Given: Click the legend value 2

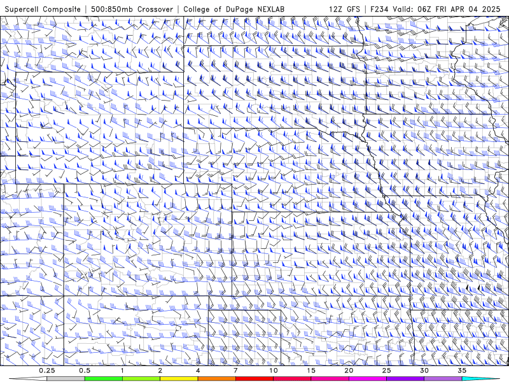Looking at the screenshot, I should coord(160,371).
